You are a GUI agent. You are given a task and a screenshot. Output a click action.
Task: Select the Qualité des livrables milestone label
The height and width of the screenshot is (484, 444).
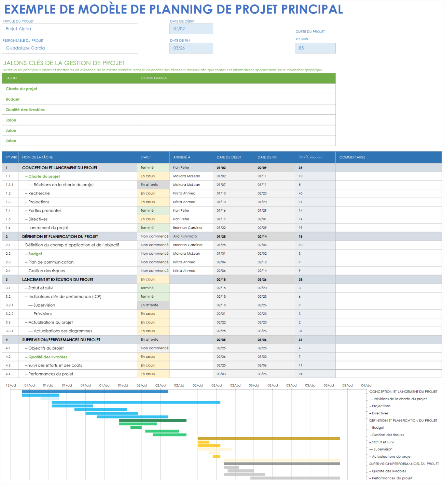point(25,110)
